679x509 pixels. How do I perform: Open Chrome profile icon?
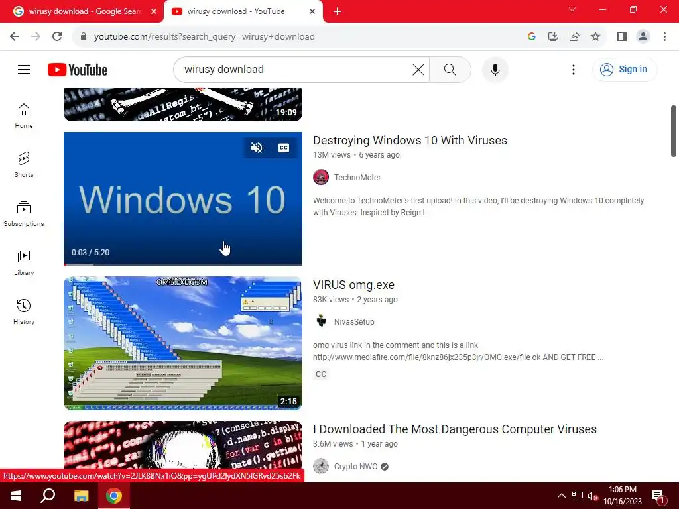point(643,37)
